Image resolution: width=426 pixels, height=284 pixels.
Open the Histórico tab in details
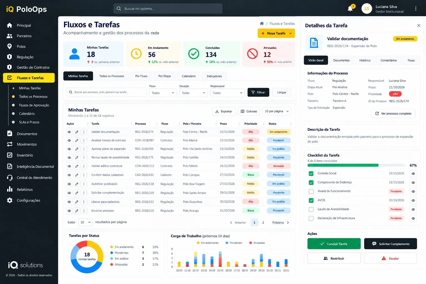pos(365,60)
